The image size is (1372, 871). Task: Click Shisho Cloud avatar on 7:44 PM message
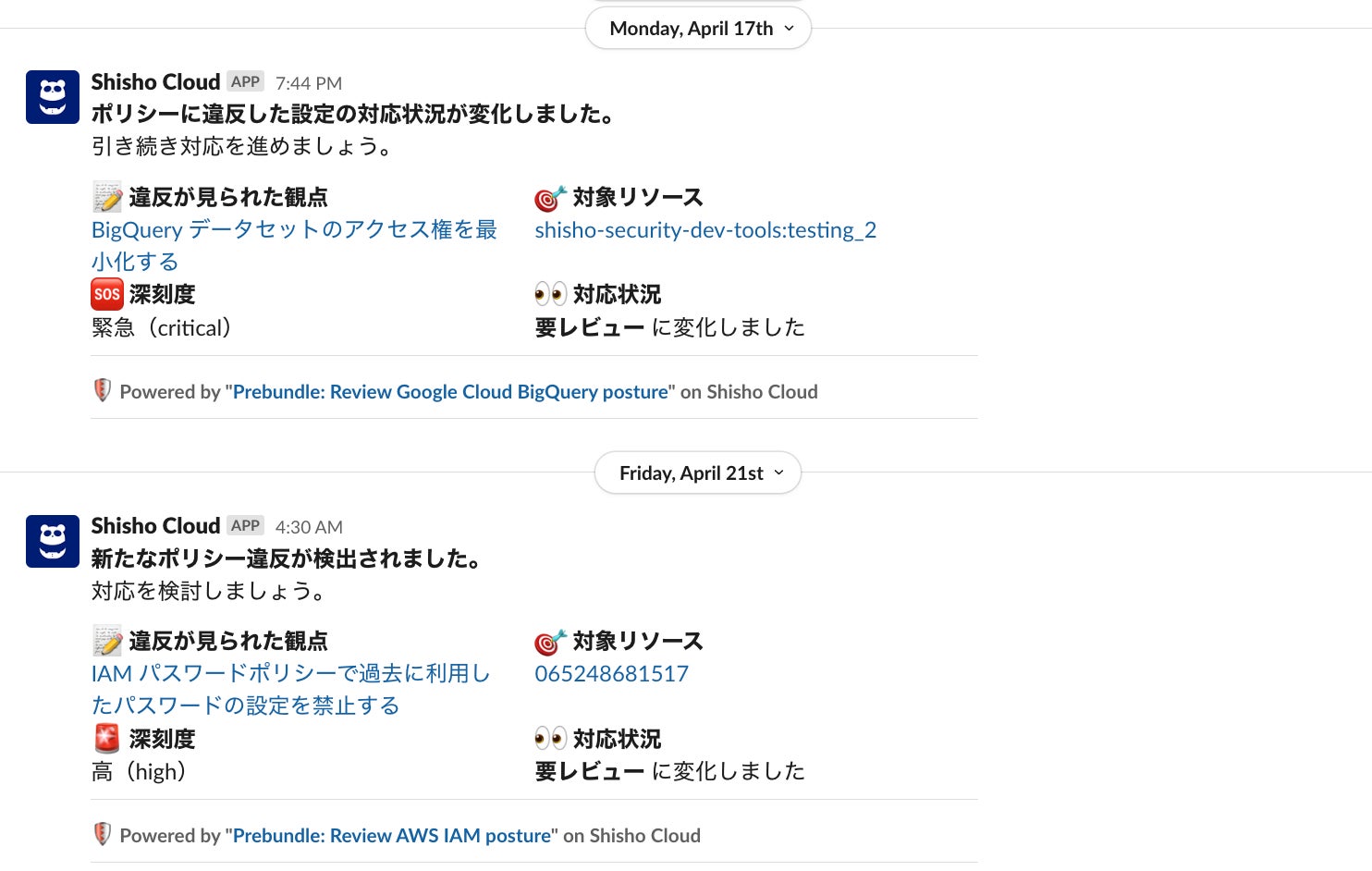pyautogui.click(x=53, y=97)
